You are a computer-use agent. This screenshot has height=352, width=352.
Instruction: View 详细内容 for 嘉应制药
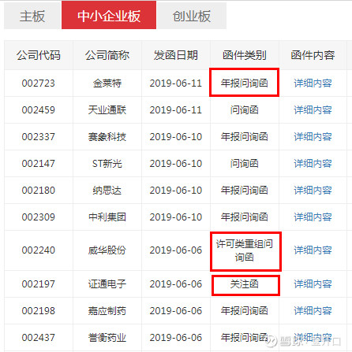(313, 311)
